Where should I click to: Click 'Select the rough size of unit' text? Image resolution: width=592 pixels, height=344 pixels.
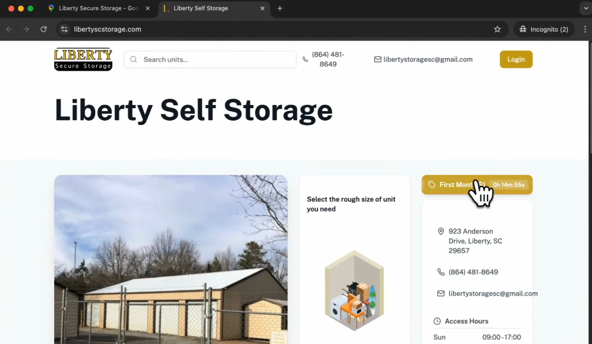click(351, 204)
